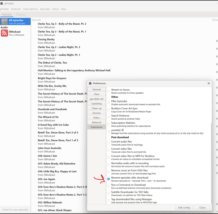Select Clerks Too, Ep 2 Ladies Night, Pt. 1
Screen dimensions: 218x214
point(59,55)
